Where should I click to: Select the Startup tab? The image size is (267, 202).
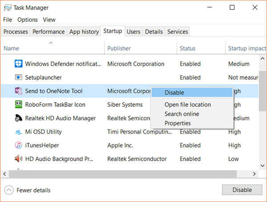click(x=113, y=31)
